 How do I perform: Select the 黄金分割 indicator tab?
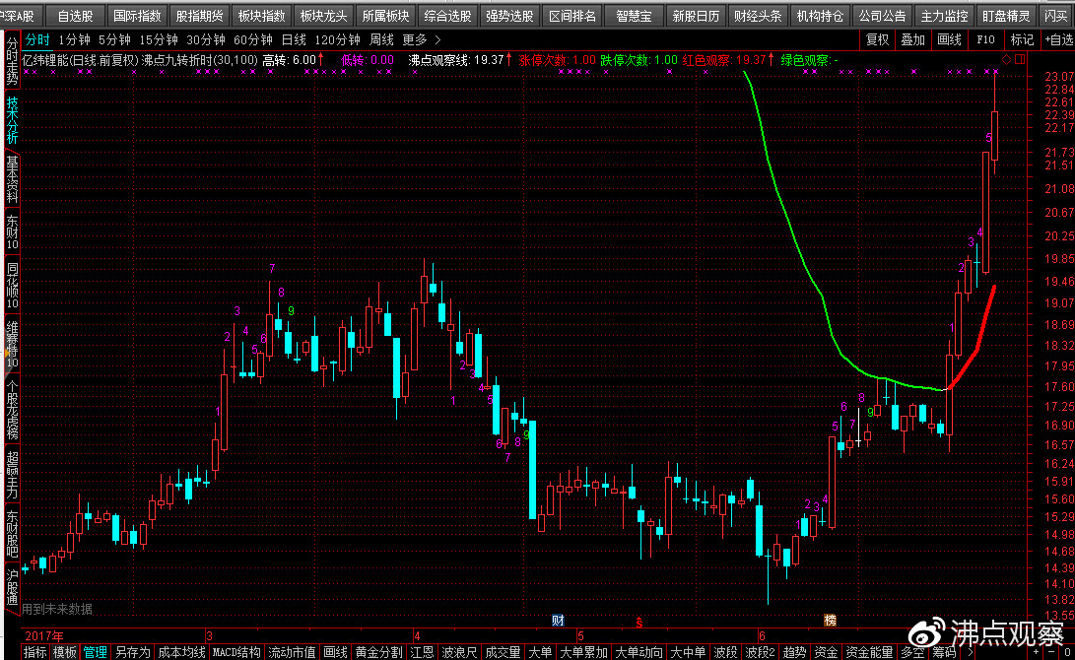(379, 652)
